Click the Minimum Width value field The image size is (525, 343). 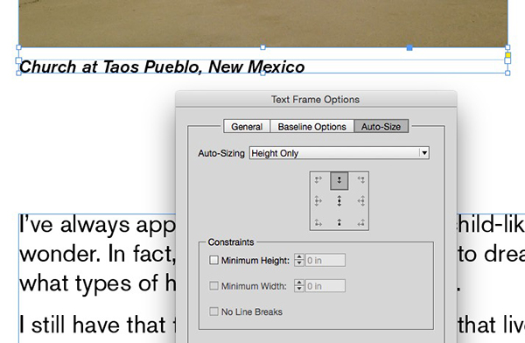tap(325, 286)
